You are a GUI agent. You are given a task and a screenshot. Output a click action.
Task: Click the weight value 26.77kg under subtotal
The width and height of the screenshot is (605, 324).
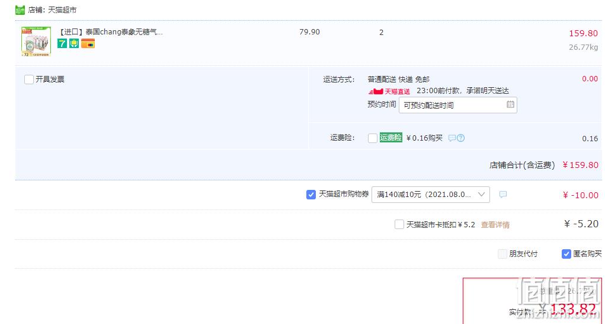pos(583,47)
